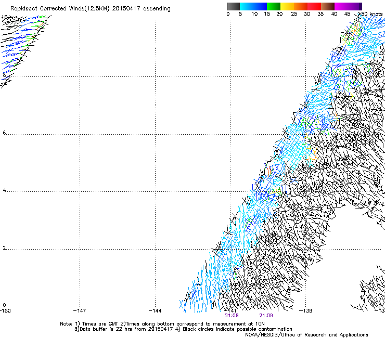Click the purple swath time stamp '21:09'
The width and height of the screenshot is (385, 338).
[266, 316]
